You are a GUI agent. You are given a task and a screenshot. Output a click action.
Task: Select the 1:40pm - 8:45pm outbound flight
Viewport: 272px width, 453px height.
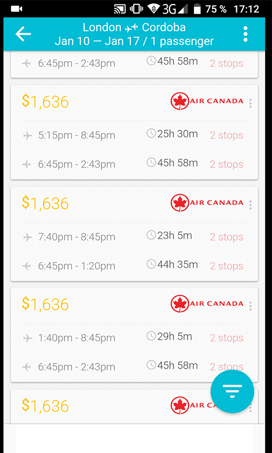click(x=134, y=337)
